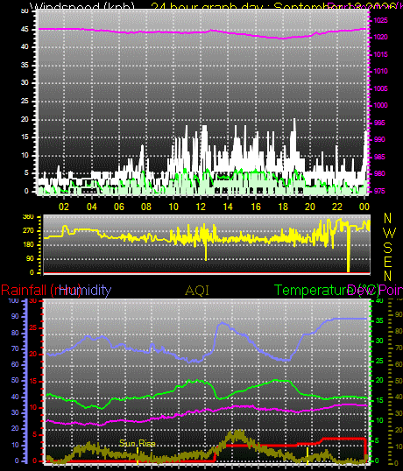Click 1020 on the magenta pressure axis
Image resolution: width=403 pixels, height=471 pixels.
[x=380, y=38]
